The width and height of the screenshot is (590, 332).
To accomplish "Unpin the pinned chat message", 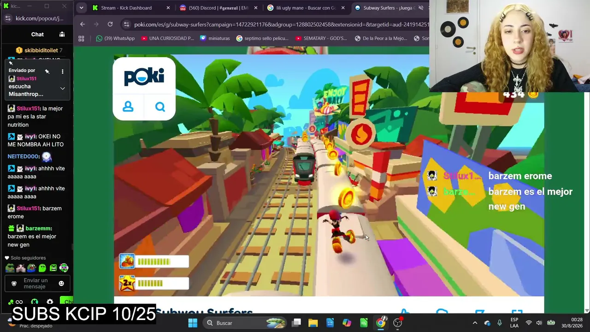I will click(47, 71).
